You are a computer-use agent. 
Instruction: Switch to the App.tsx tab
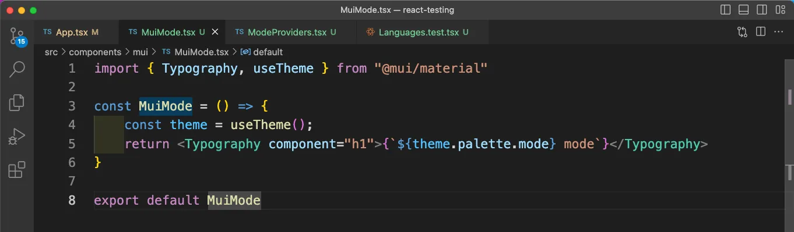click(76, 32)
